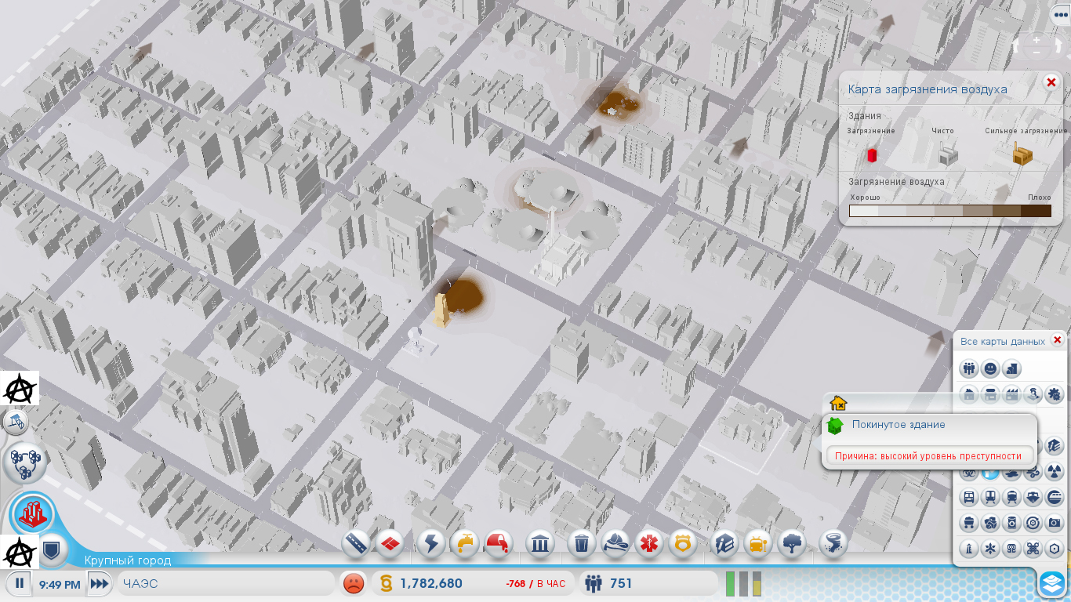Select the red city view mode button
The image size is (1071, 602).
[x=32, y=515]
